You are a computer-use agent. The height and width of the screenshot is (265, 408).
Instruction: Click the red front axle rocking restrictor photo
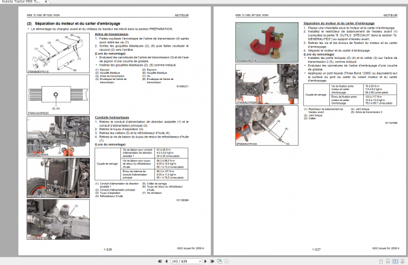click(267, 42)
